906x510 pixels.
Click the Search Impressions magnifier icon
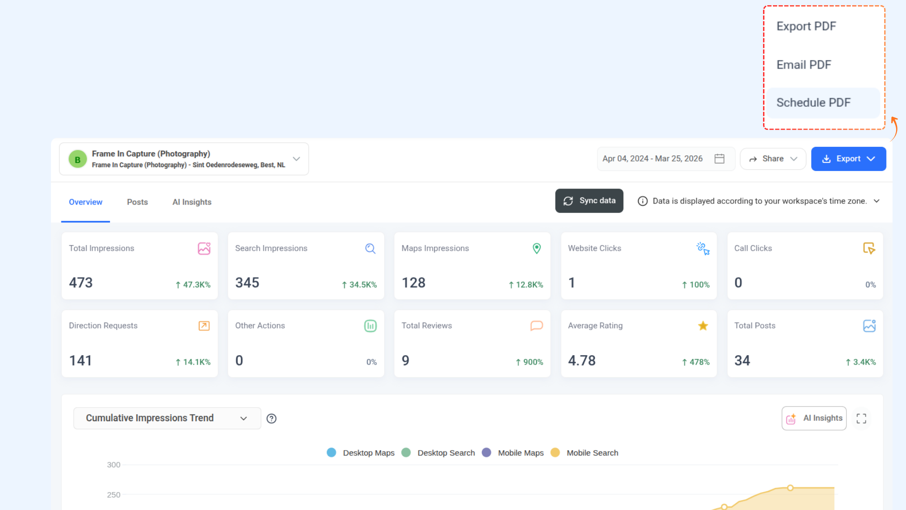pos(370,248)
